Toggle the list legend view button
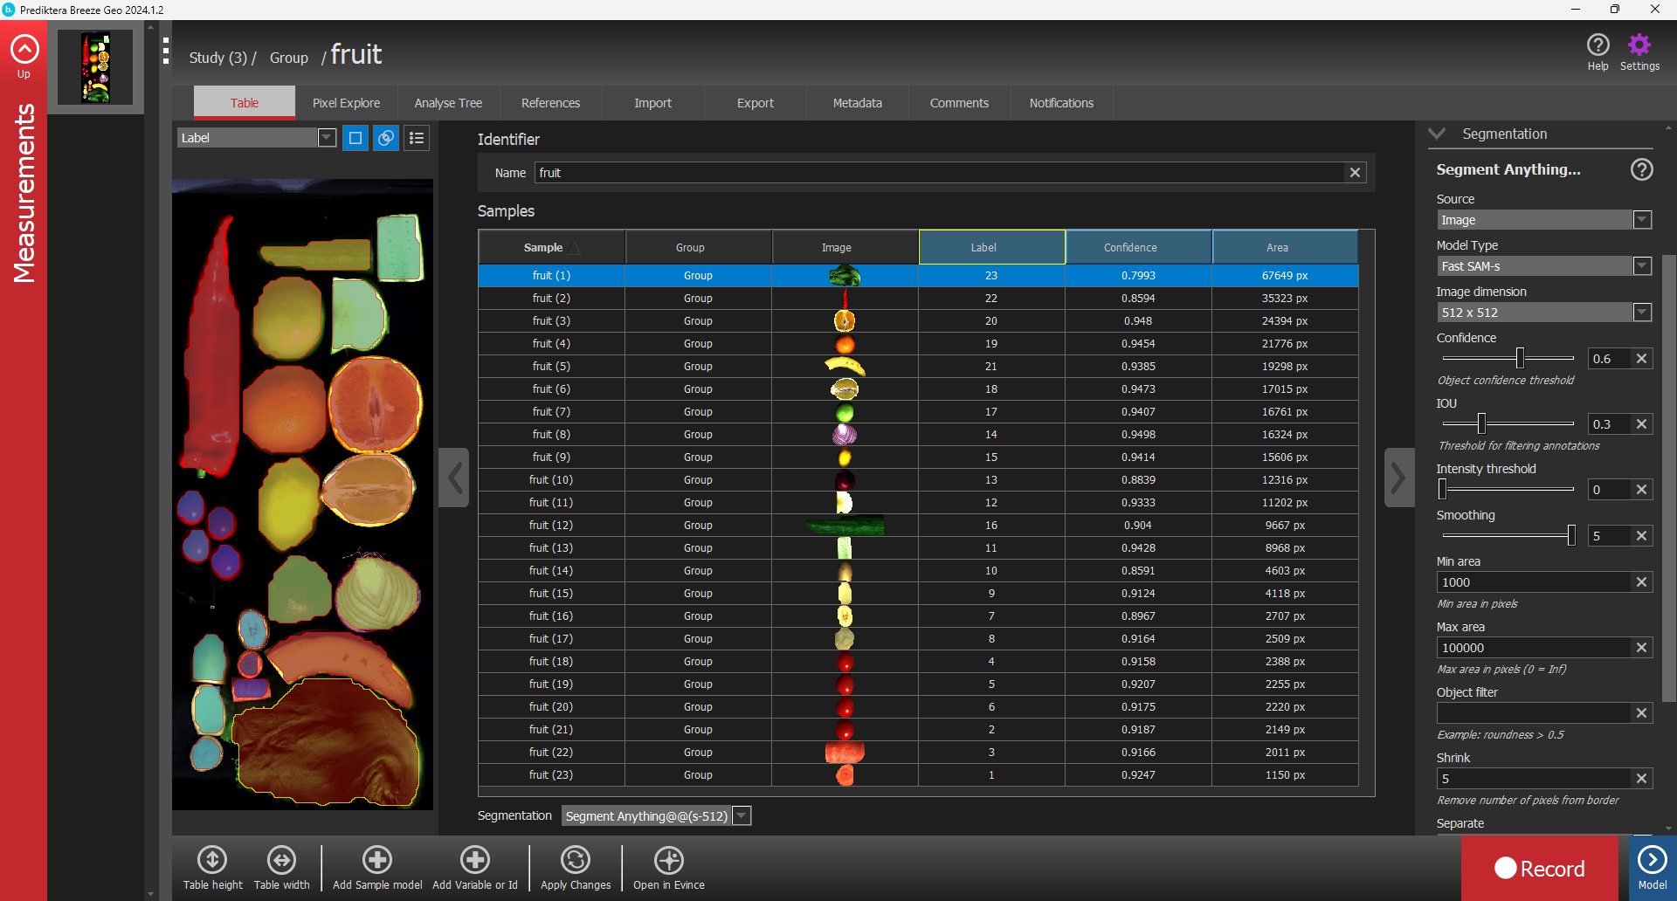Image resolution: width=1677 pixels, height=901 pixels. coord(417,138)
